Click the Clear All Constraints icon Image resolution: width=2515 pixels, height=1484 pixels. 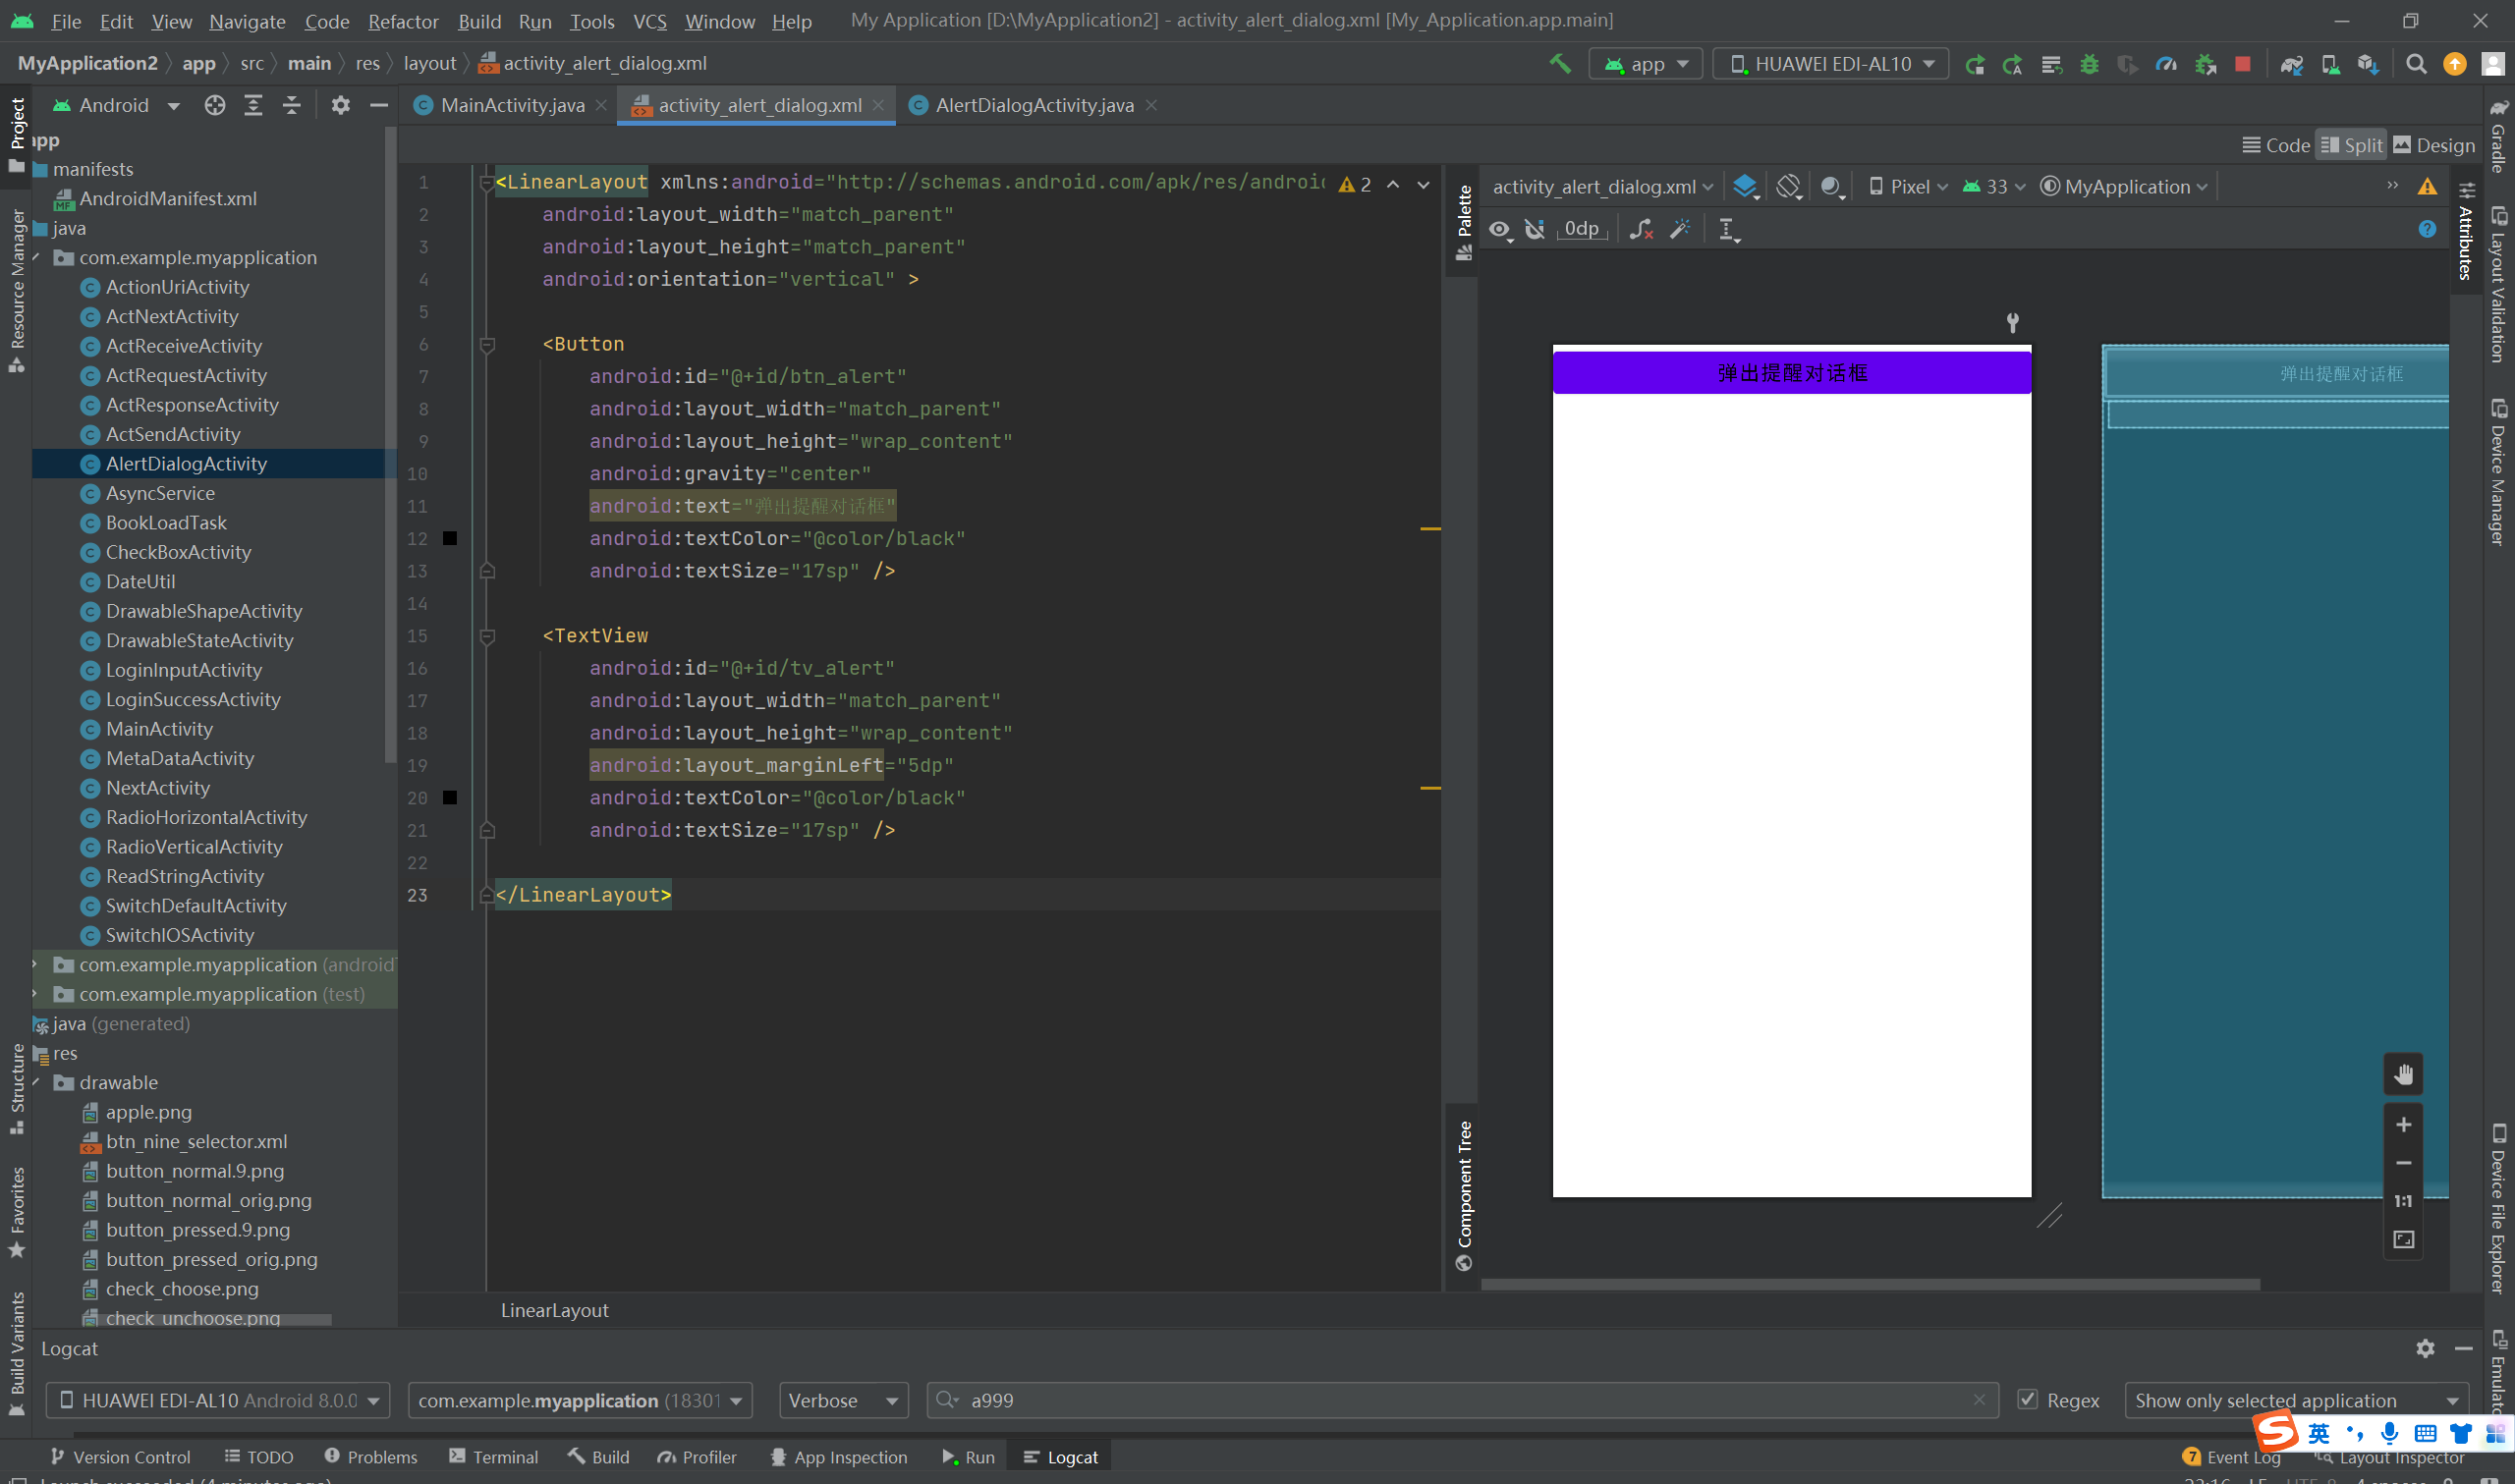(x=1640, y=229)
